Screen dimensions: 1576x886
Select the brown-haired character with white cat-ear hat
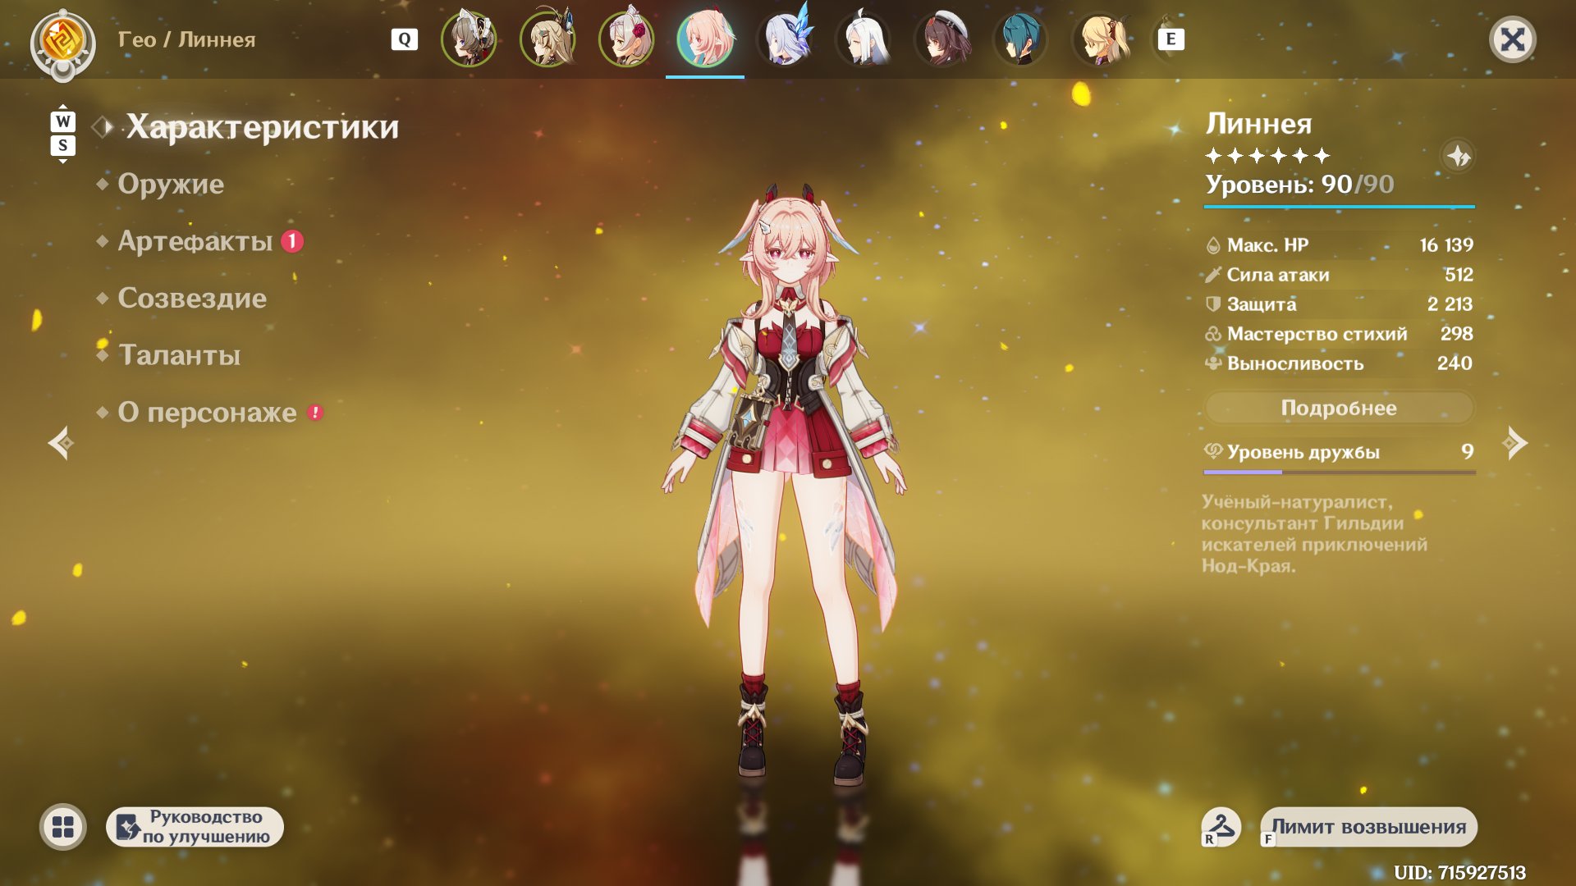point(470,39)
